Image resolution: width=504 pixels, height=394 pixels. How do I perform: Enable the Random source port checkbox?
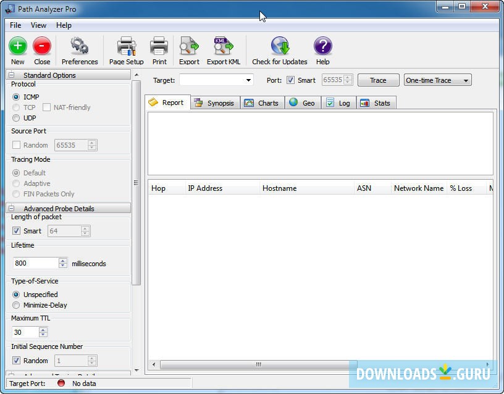15,145
